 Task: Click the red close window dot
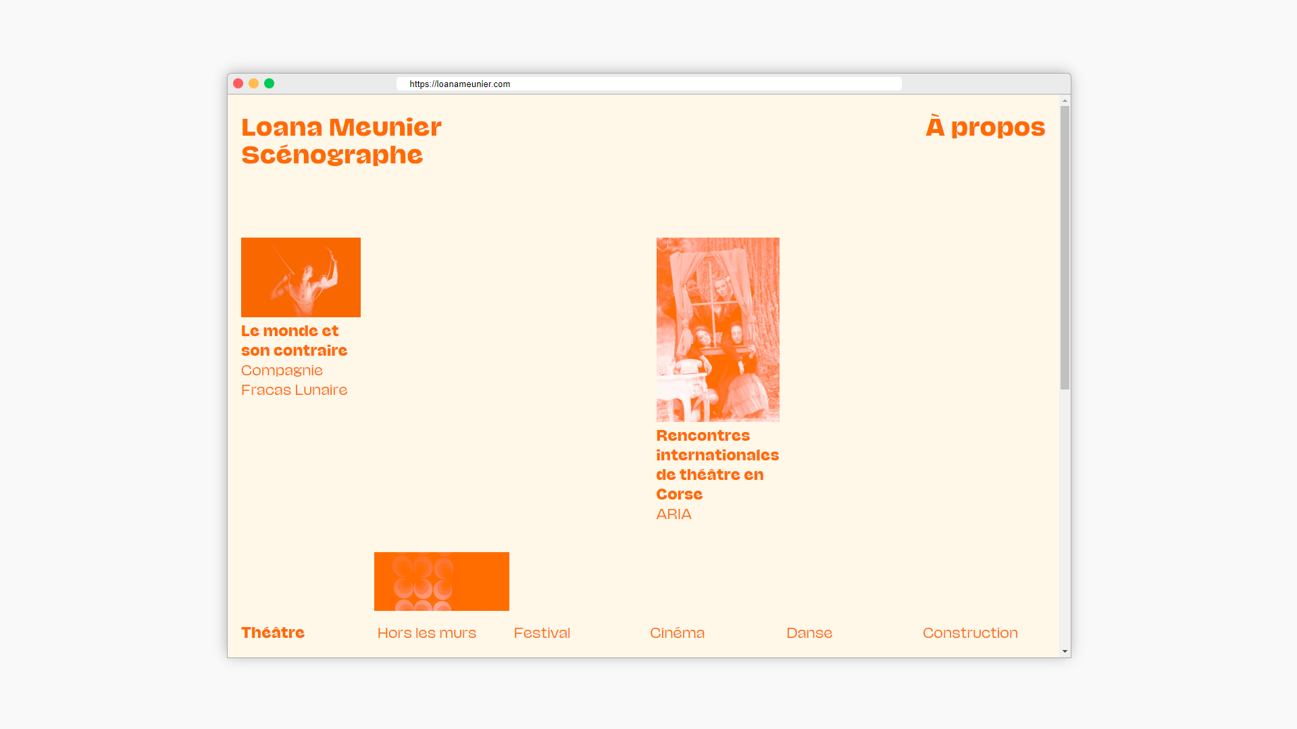click(238, 84)
